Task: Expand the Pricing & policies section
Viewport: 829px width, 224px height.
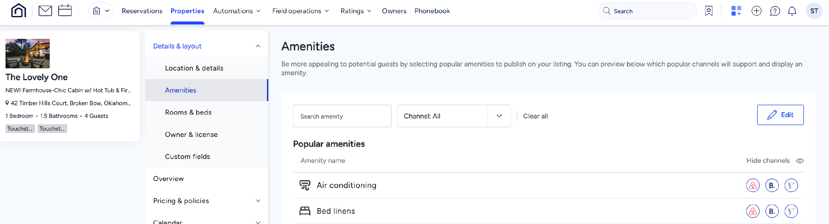Action: click(258, 201)
